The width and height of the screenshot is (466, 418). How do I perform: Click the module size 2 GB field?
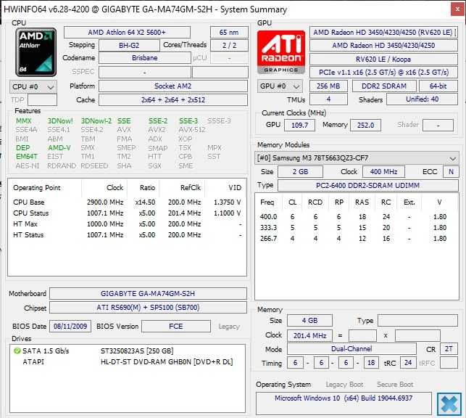(x=300, y=172)
